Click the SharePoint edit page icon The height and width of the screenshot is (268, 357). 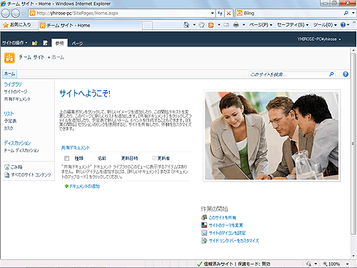pos(45,43)
